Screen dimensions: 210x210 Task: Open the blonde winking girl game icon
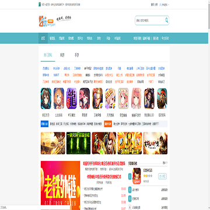click(59, 98)
